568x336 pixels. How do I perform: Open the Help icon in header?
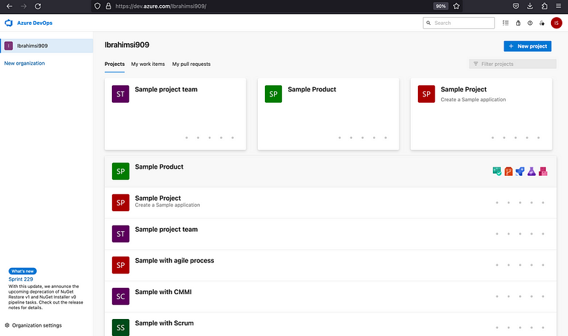530,23
